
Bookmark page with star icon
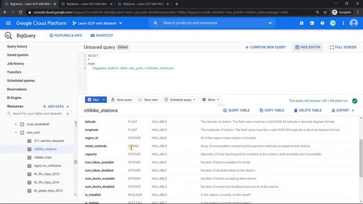pyautogui.click(x=325, y=12)
